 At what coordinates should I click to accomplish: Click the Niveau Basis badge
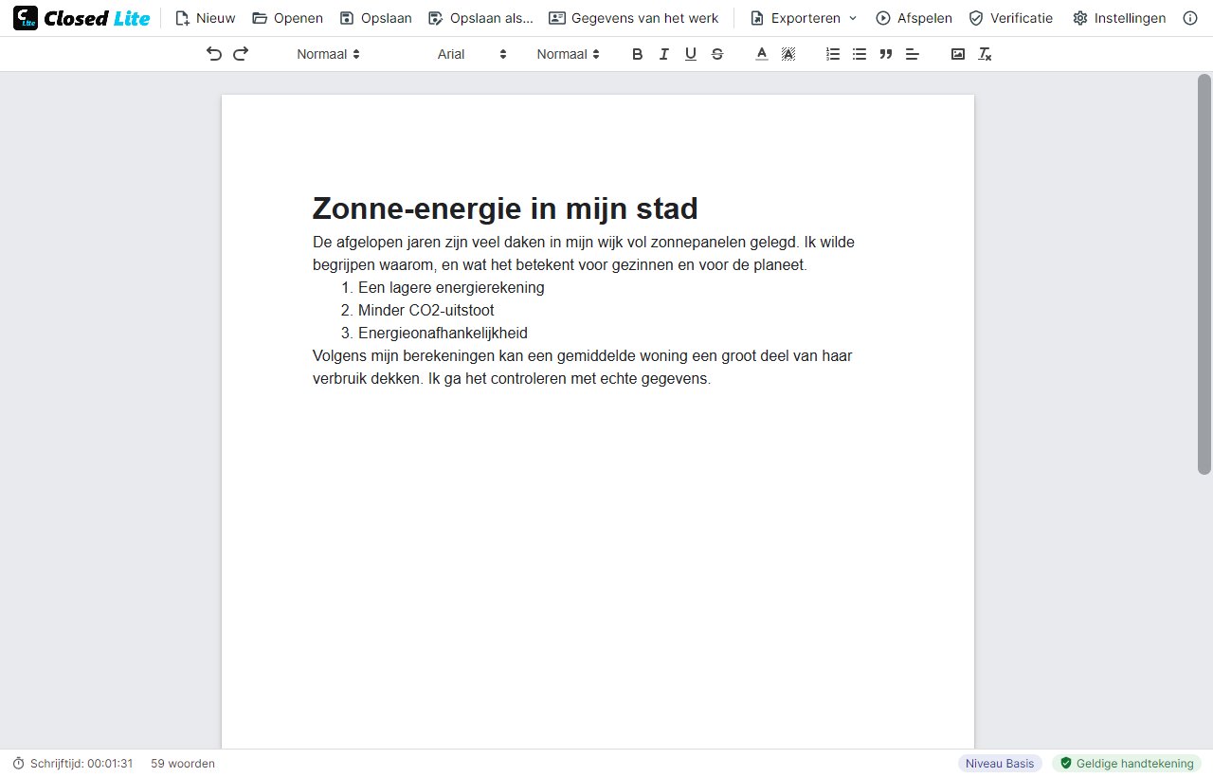pos(1000,763)
